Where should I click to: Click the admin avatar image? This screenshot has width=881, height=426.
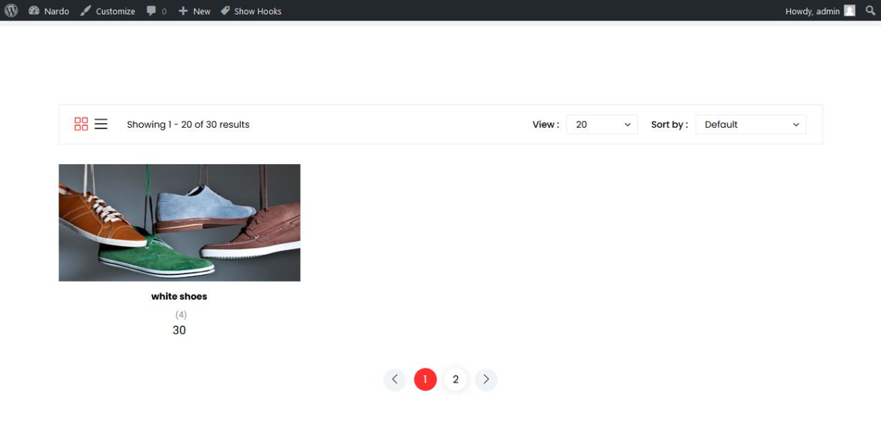pyautogui.click(x=850, y=11)
